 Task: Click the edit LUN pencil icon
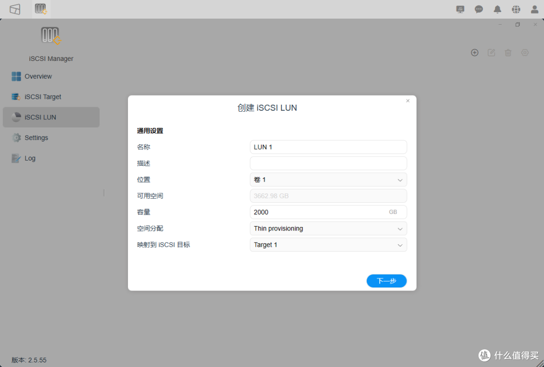tap(491, 53)
